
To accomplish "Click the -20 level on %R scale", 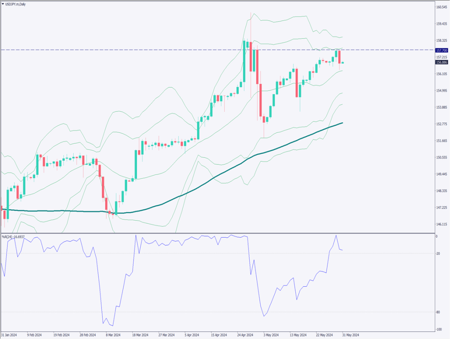I will (x=438, y=253).
